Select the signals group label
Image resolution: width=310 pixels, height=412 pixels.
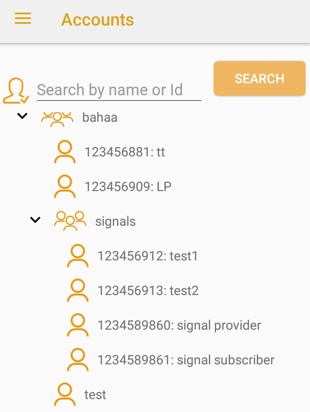tap(115, 221)
